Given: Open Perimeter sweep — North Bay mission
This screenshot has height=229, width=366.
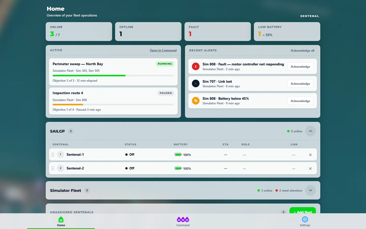Looking at the screenshot, I should [x=113, y=72].
